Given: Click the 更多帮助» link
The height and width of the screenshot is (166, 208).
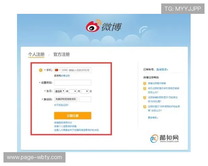Looking at the screenshot, I should coord(153,118).
